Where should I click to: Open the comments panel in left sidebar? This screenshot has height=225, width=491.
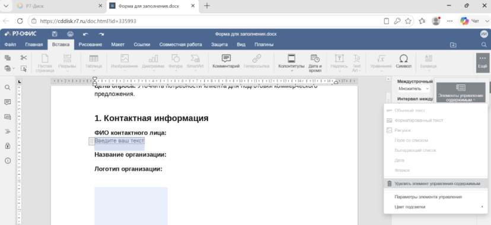pos(8,102)
